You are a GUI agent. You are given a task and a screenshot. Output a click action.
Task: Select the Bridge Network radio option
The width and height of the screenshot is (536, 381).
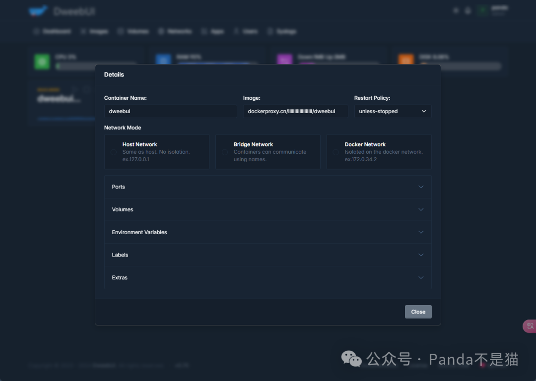point(225,152)
